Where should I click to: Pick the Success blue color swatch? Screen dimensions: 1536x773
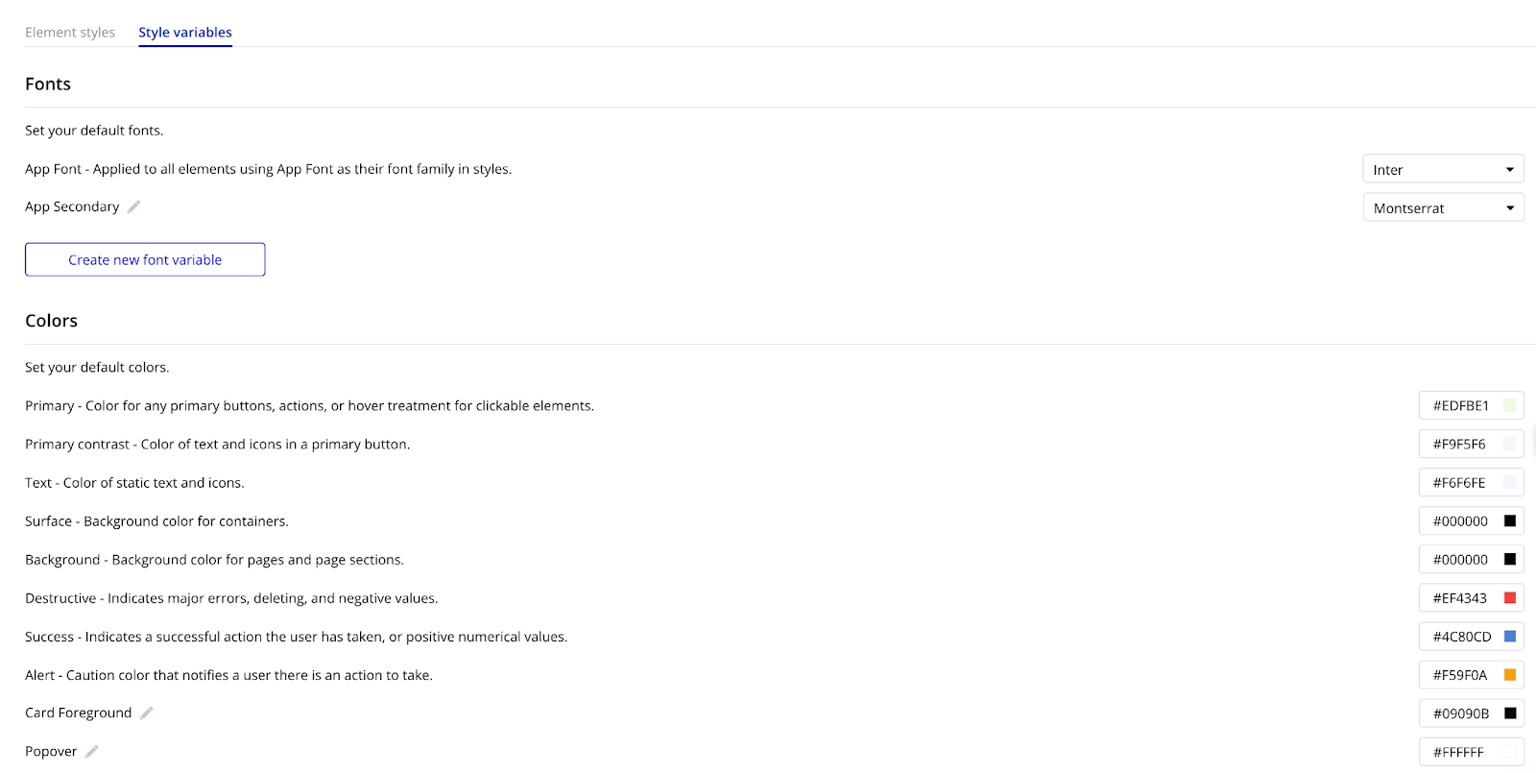1509,636
